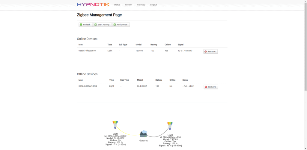
Task: Click signal value 42 % ( -65 dBm)
Action: pos(185,51)
